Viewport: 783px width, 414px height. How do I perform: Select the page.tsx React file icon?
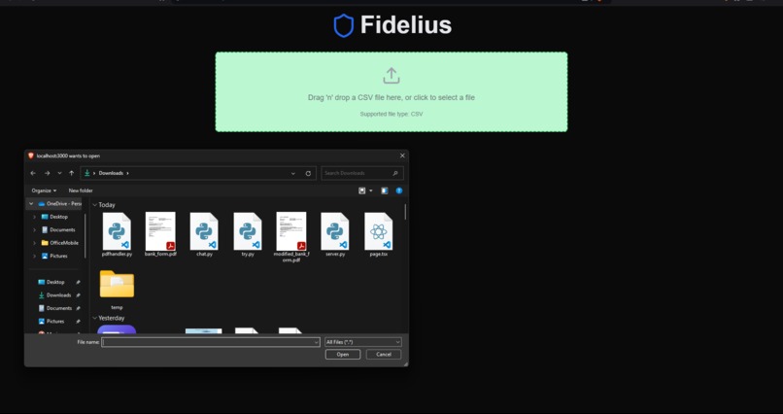pos(378,233)
